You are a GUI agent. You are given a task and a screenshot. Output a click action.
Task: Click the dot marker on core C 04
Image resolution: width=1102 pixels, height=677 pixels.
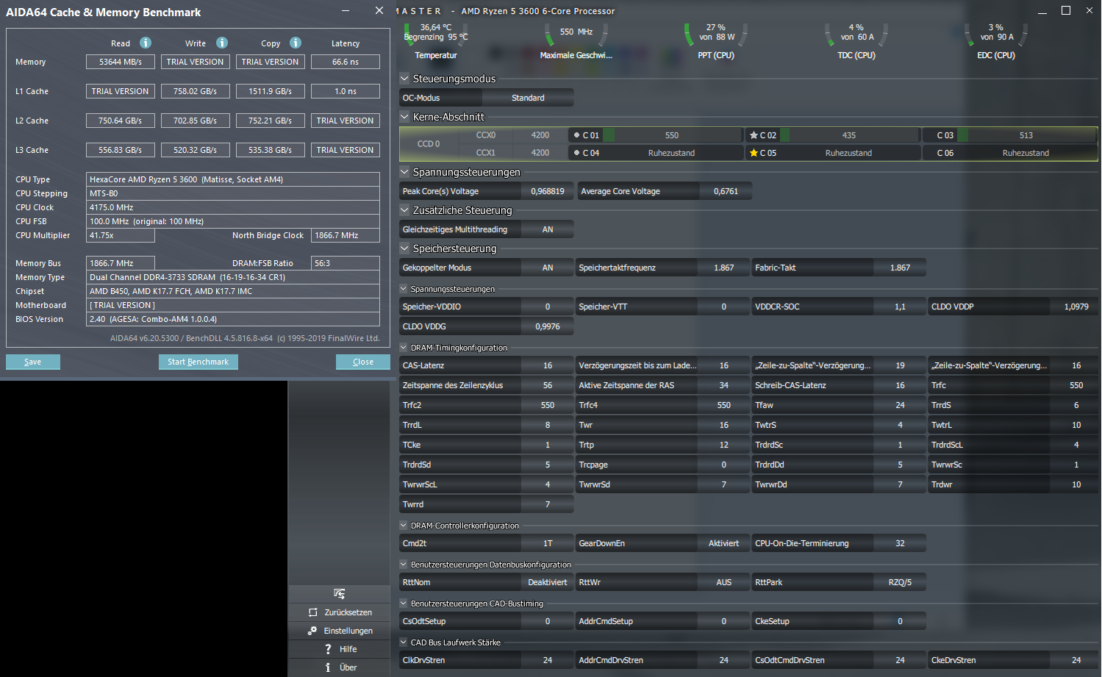(x=576, y=153)
